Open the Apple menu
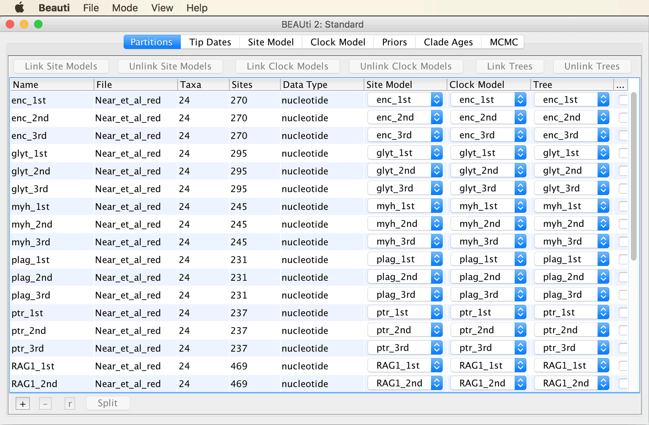This screenshot has width=649, height=425. tap(19, 8)
